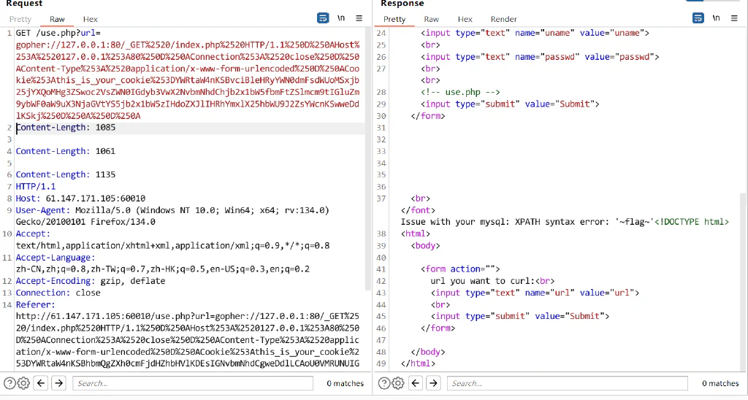This screenshot has width=748, height=400.
Task: Click the 'Content-Length: 1085' line
Action: click(65, 127)
